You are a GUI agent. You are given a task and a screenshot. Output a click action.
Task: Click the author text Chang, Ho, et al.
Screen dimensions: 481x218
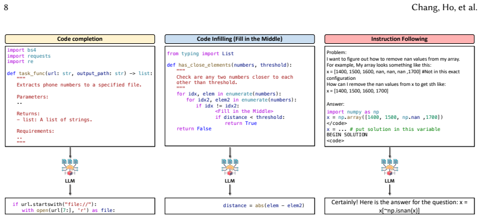click(444, 7)
